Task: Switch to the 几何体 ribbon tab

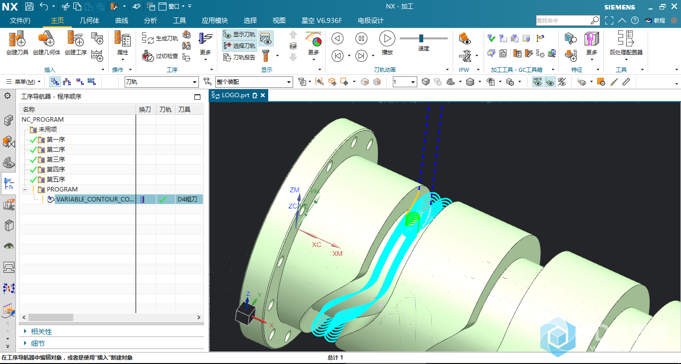Action: point(89,20)
